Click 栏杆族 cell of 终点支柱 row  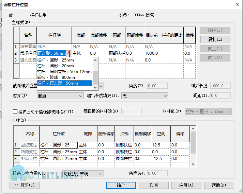click(59, 159)
